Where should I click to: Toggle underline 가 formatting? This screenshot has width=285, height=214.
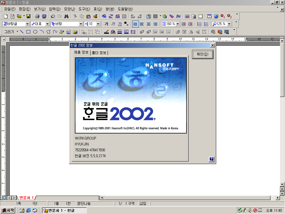[x=120, y=24]
